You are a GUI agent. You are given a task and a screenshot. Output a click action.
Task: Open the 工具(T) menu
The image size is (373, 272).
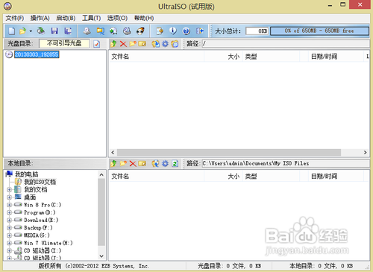point(92,18)
